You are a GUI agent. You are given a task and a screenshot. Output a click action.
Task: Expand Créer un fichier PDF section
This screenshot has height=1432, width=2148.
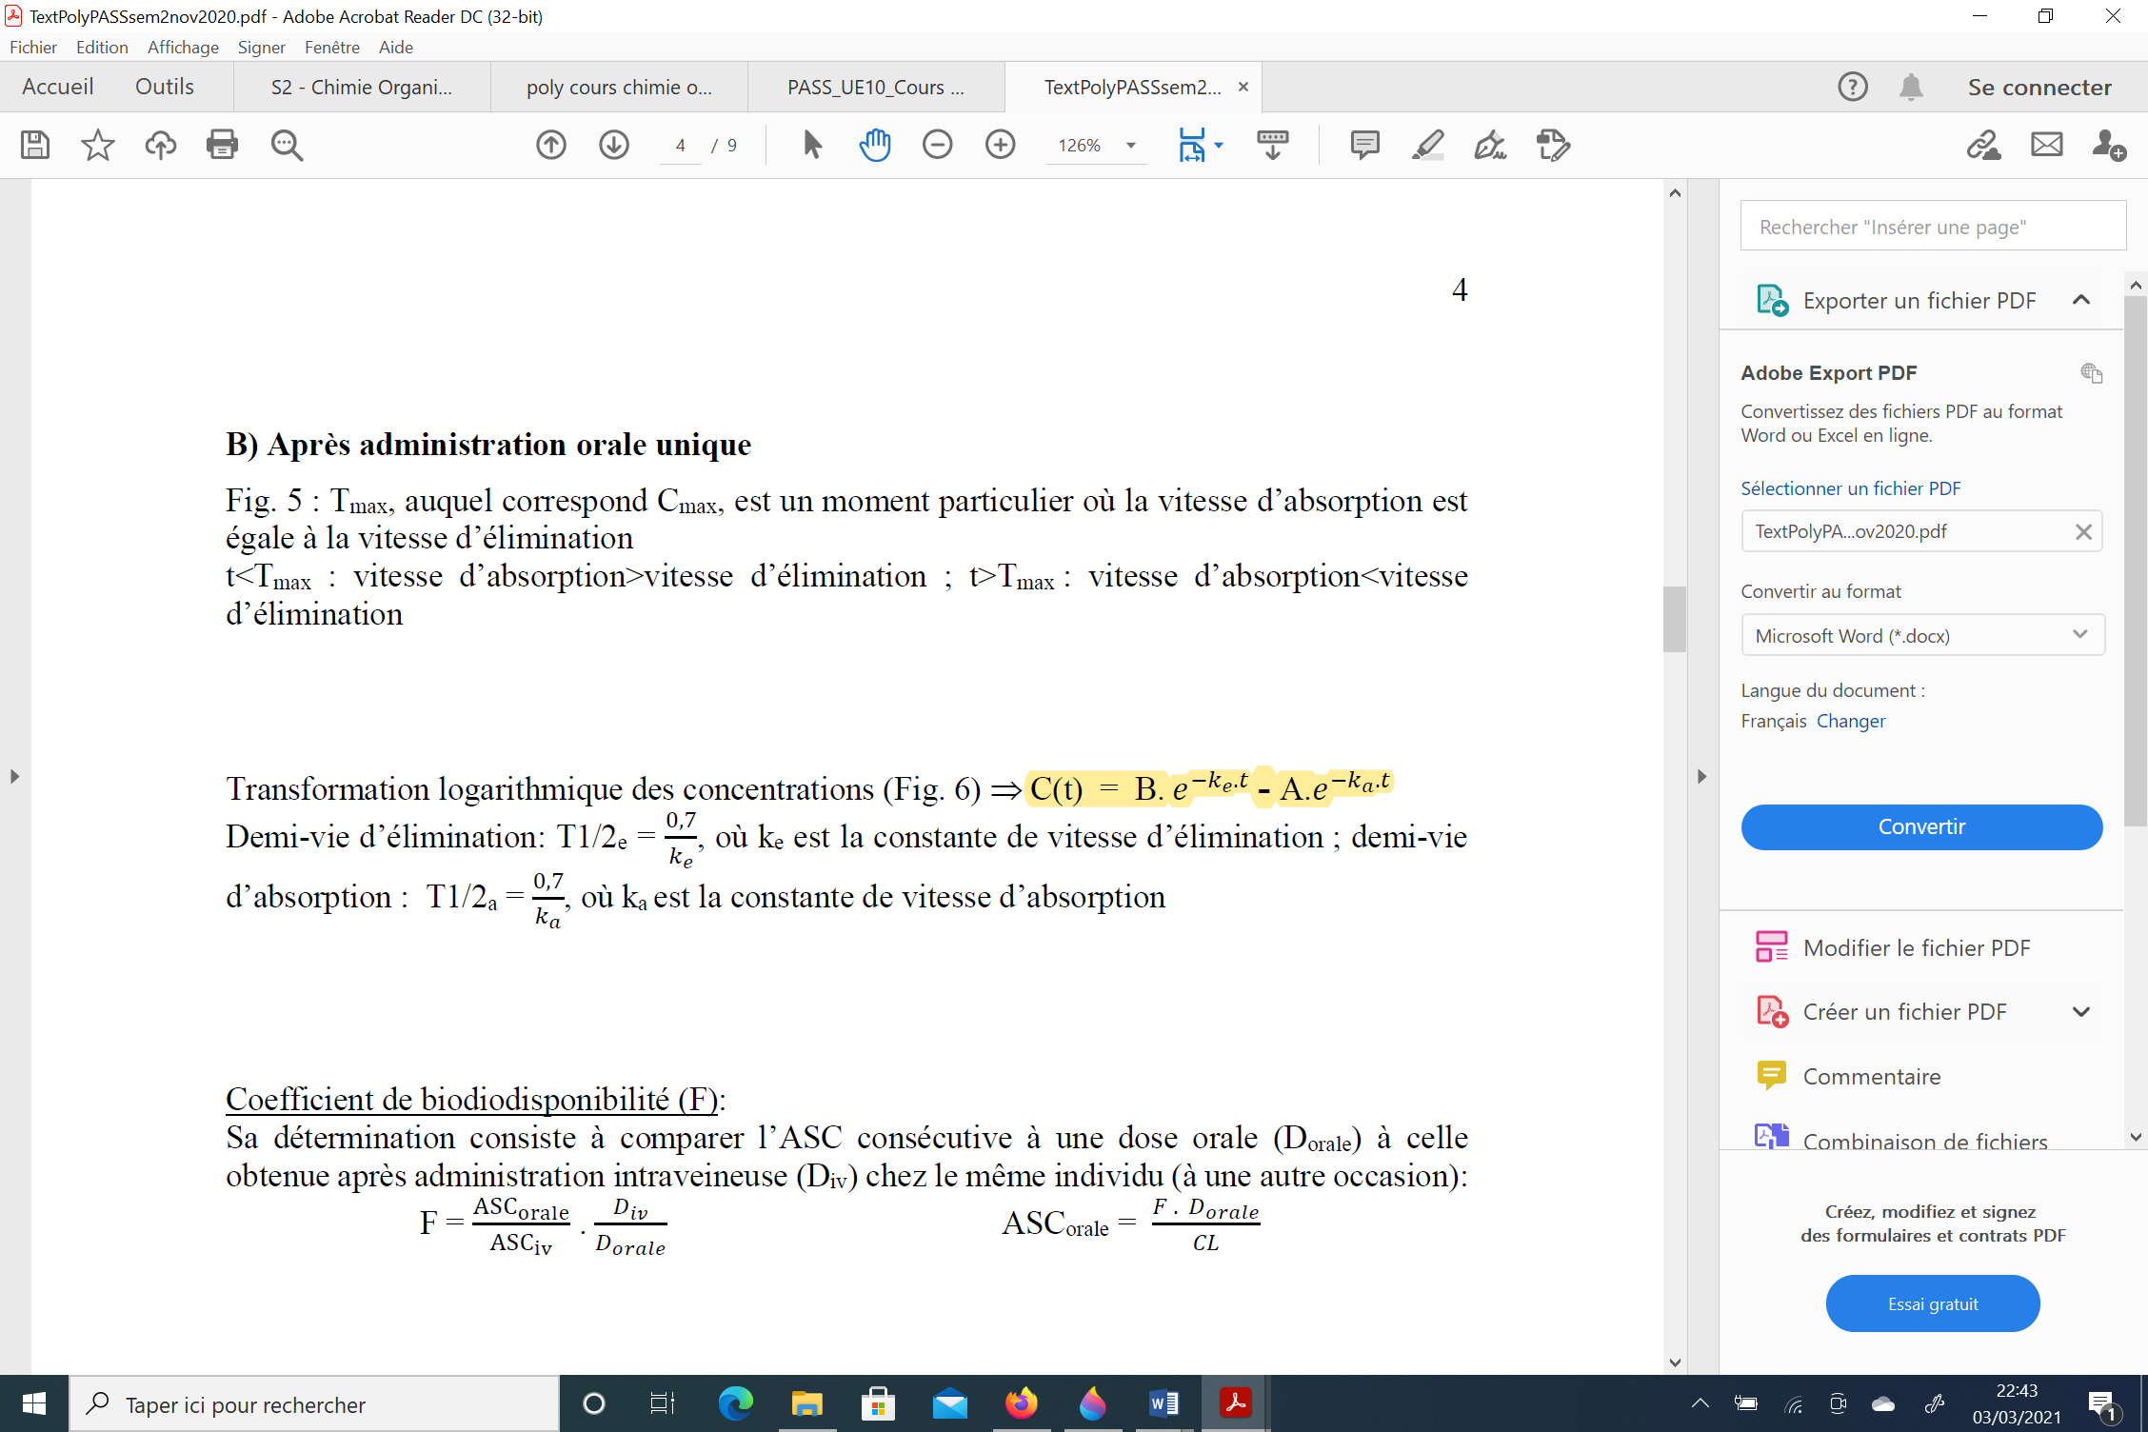(x=2080, y=1011)
